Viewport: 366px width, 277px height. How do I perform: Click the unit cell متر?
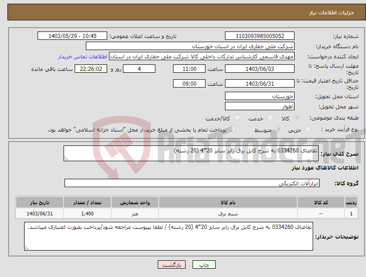135,214
